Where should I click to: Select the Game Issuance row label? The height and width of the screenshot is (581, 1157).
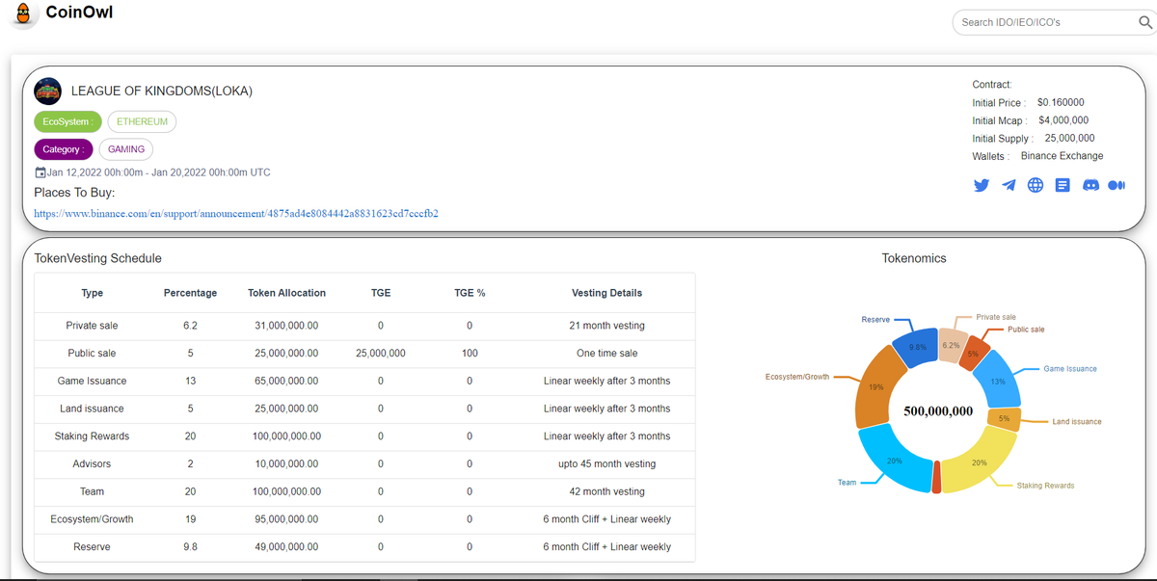pyautogui.click(x=92, y=381)
